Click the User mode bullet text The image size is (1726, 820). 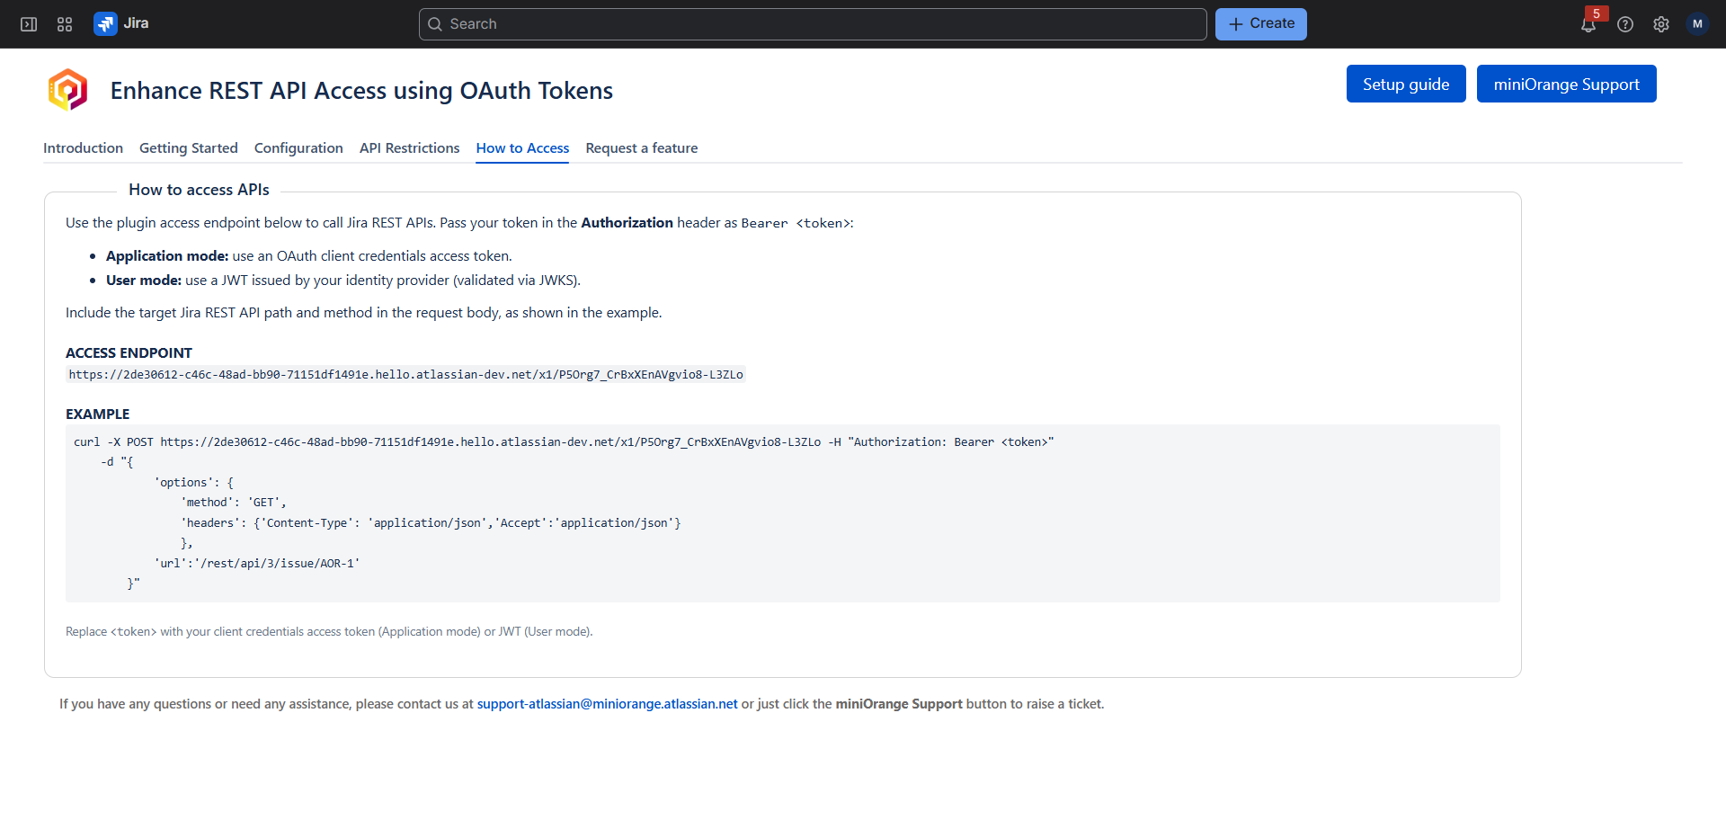click(343, 281)
